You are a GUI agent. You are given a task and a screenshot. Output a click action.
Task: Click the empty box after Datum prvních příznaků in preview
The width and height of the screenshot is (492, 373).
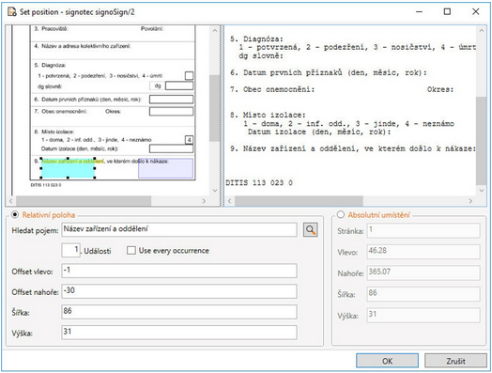click(x=171, y=100)
